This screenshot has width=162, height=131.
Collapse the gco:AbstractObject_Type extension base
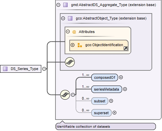tap(63, 18)
